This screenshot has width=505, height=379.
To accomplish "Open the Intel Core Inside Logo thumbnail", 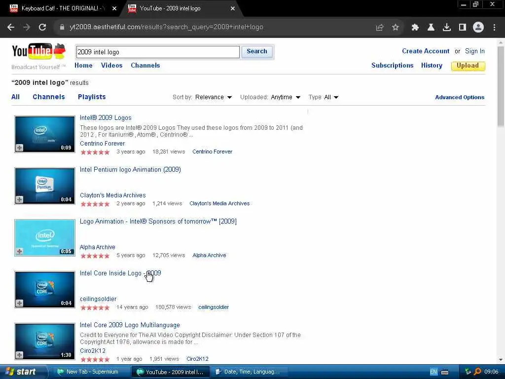I will [x=45, y=289].
